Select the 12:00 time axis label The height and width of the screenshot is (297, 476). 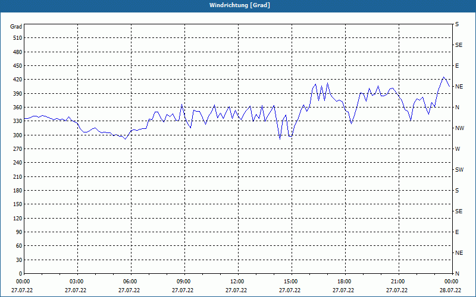[237, 282]
